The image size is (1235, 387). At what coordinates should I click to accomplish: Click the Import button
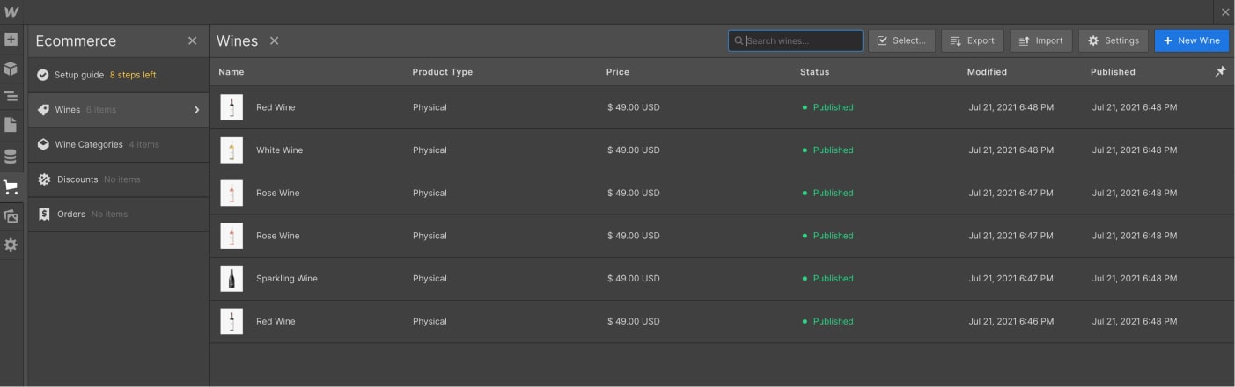click(x=1041, y=40)
